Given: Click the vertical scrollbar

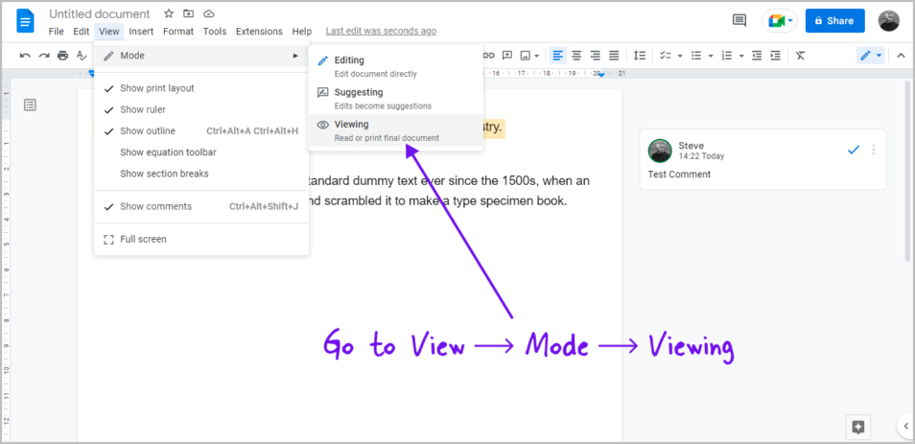Looking at the screenshot, I should [x=907, y=171].
